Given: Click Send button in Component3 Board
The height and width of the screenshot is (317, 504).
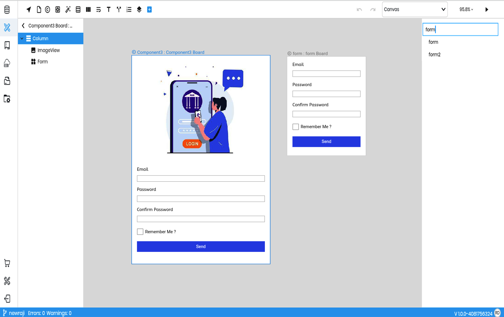Looking at the screenshot, I should coord(201,247).
